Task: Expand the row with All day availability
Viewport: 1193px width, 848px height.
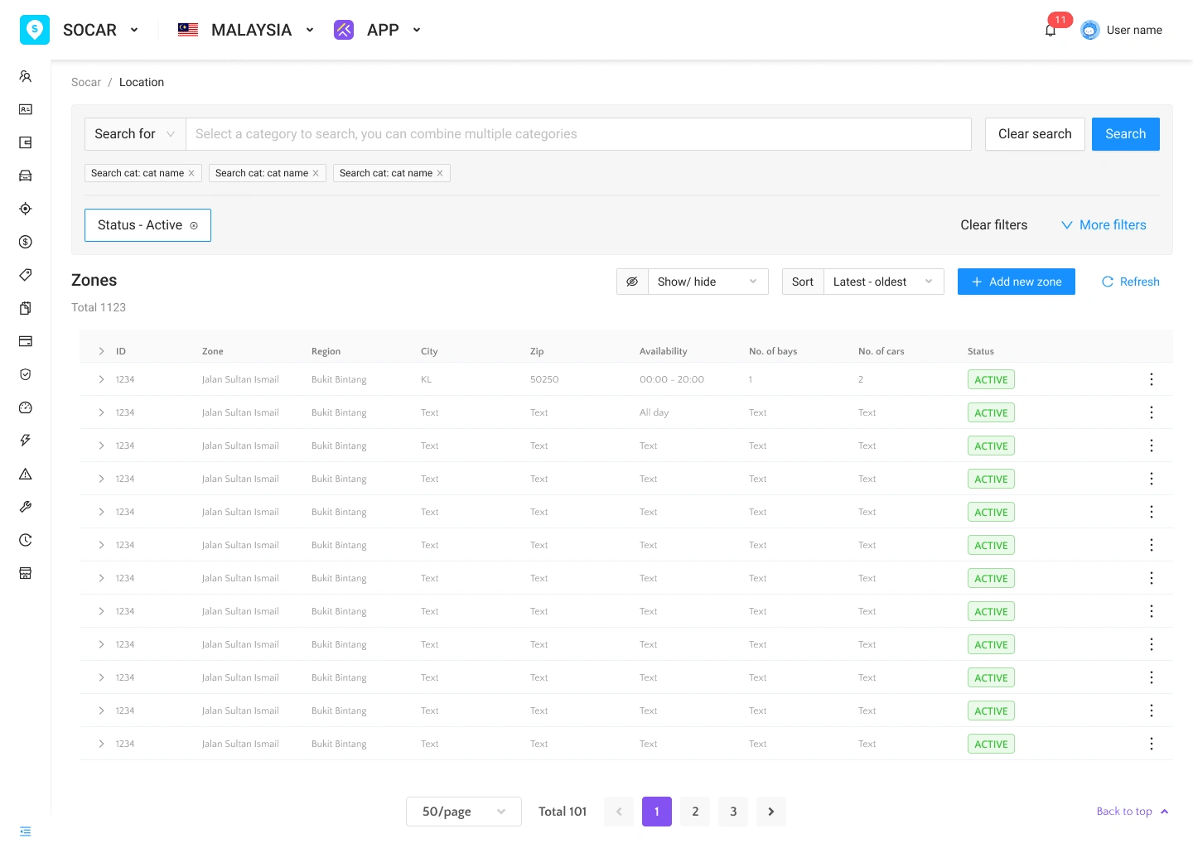Action: coord(101,412)
